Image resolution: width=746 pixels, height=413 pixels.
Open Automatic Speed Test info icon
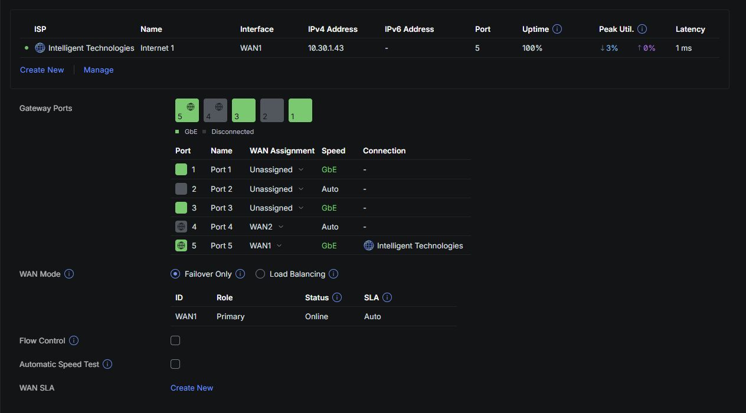[x=107, y=364]
